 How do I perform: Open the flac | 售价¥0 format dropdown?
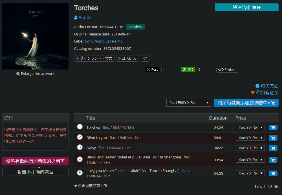click(x=188, y=102)
